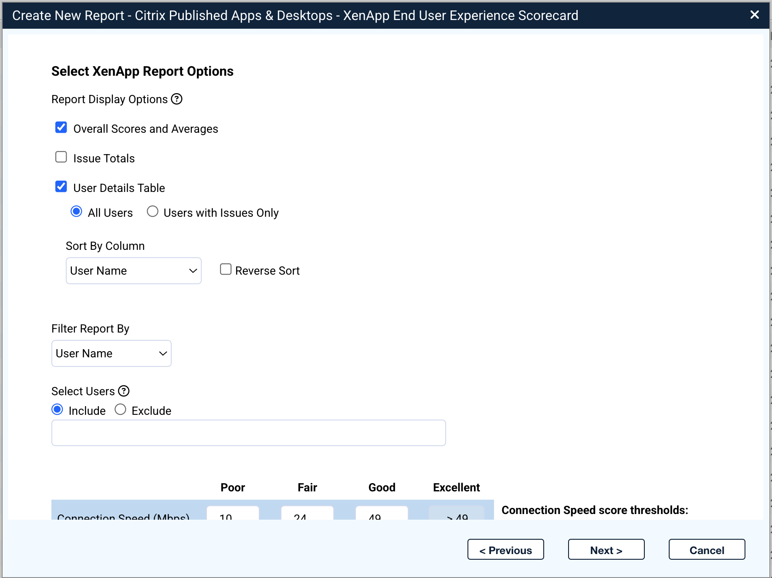Click the Sort By Column label
Viewport: 772px width, 578px height.
click(x=105, y=246)
